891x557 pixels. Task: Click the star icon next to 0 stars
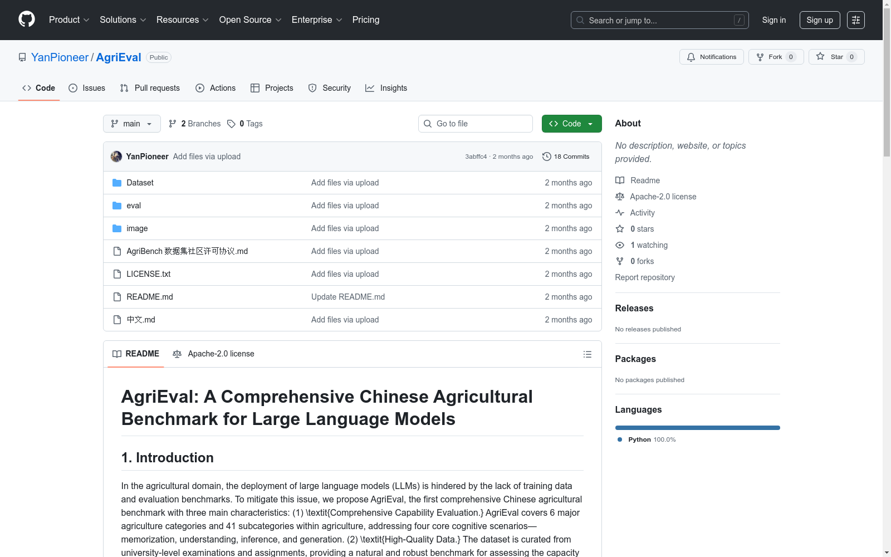point(620,229)
